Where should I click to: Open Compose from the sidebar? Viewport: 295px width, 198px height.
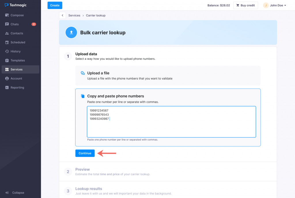coord(17,15)
